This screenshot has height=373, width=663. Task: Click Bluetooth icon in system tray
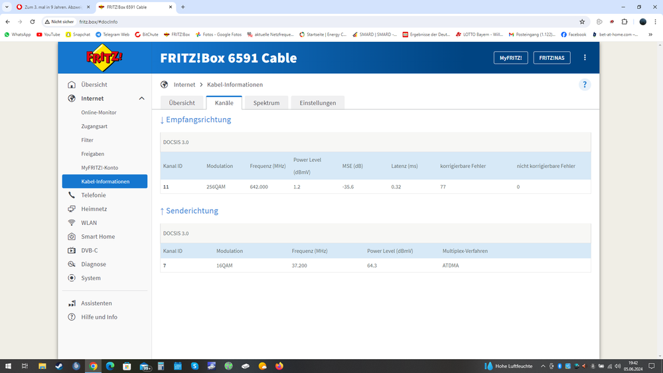pyautogui.click(x=559, y=366)
